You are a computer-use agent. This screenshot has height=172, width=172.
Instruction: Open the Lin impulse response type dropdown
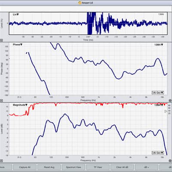click(16, 15)
